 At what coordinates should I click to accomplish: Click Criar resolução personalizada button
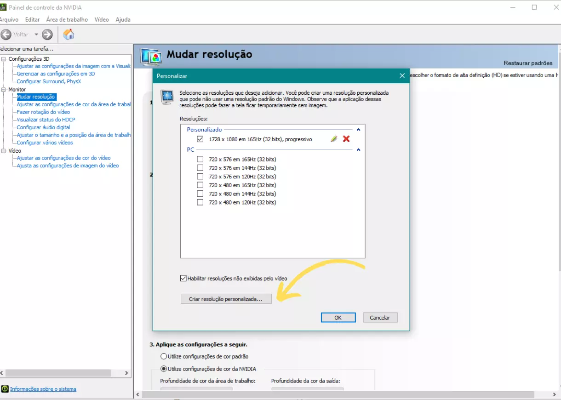(226, 299)
